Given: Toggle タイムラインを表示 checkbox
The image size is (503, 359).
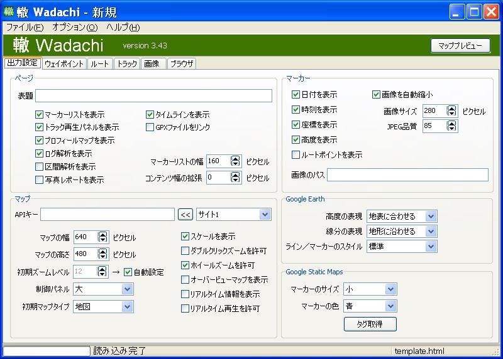Looking at the screenshot, I should [150, 114].
